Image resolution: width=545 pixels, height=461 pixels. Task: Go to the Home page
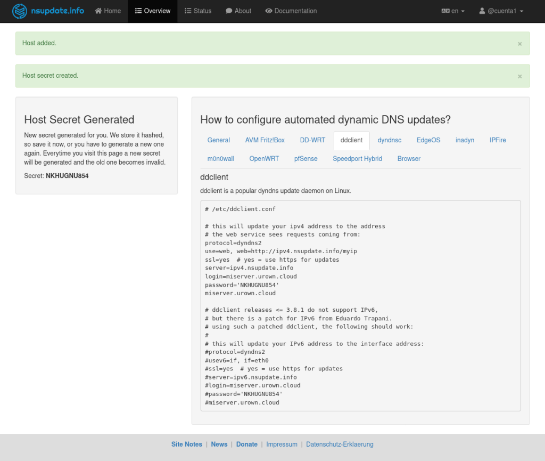108,11
